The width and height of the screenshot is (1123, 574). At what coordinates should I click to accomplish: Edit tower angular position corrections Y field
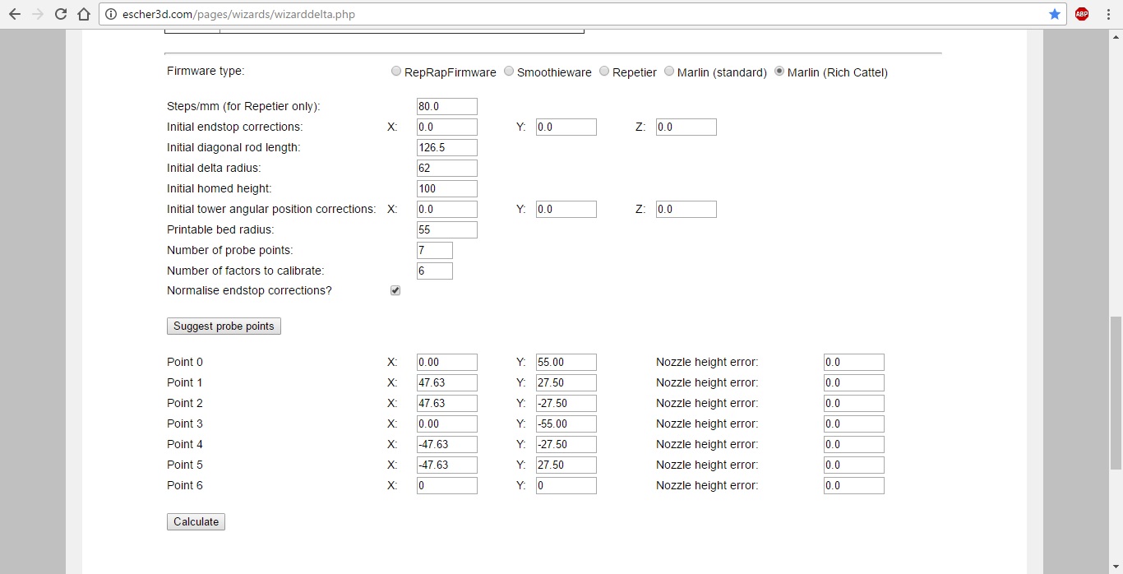click(x=566, y=210)
